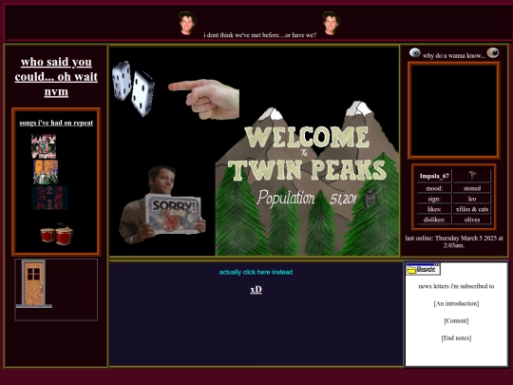
Task: Click the owl on the Twin Peaks sign
Action: point(370,199)
